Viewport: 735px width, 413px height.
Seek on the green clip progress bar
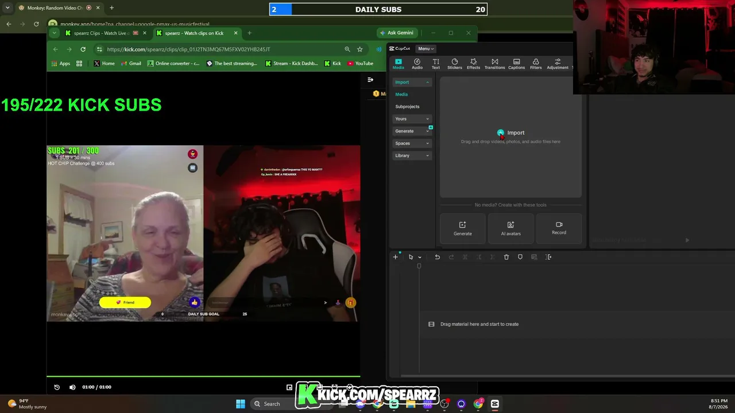[203, 377]
